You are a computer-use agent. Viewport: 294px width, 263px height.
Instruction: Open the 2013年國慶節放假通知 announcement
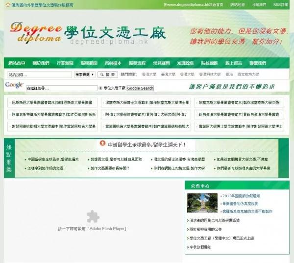click(241, 196)
